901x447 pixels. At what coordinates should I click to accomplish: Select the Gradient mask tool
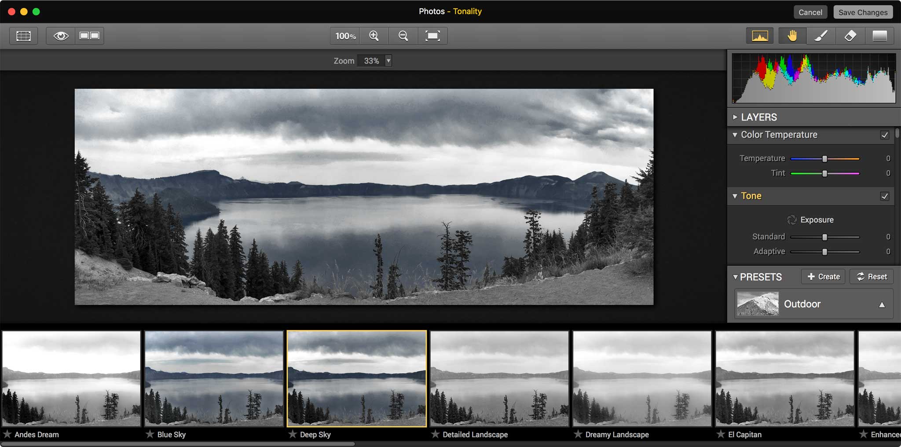coord(879,36)
